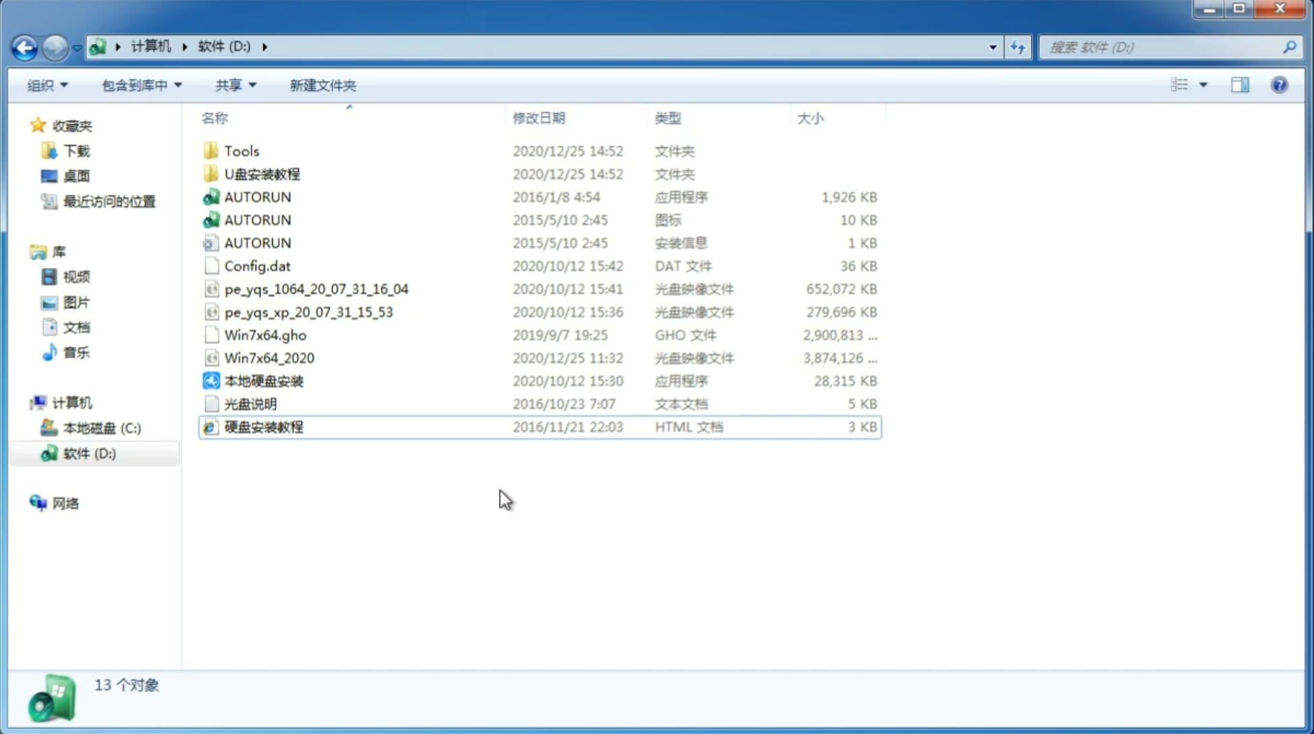Click 新建文件夹 to create folder
This screenshot has height=734, width=1314.
pyautogui.click(x=322, y=85)
